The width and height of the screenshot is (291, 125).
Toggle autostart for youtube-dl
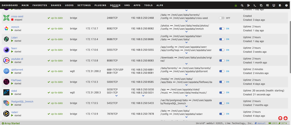222,61
